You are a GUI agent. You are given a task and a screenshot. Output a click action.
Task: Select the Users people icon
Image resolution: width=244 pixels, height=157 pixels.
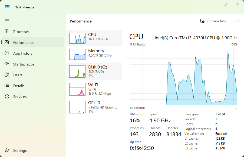7,75
